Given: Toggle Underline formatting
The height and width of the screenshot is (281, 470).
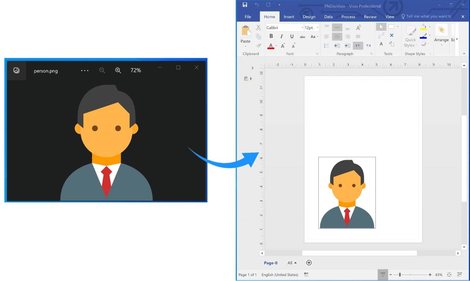Looking at the screenshot, I should [x=292, y=36].
